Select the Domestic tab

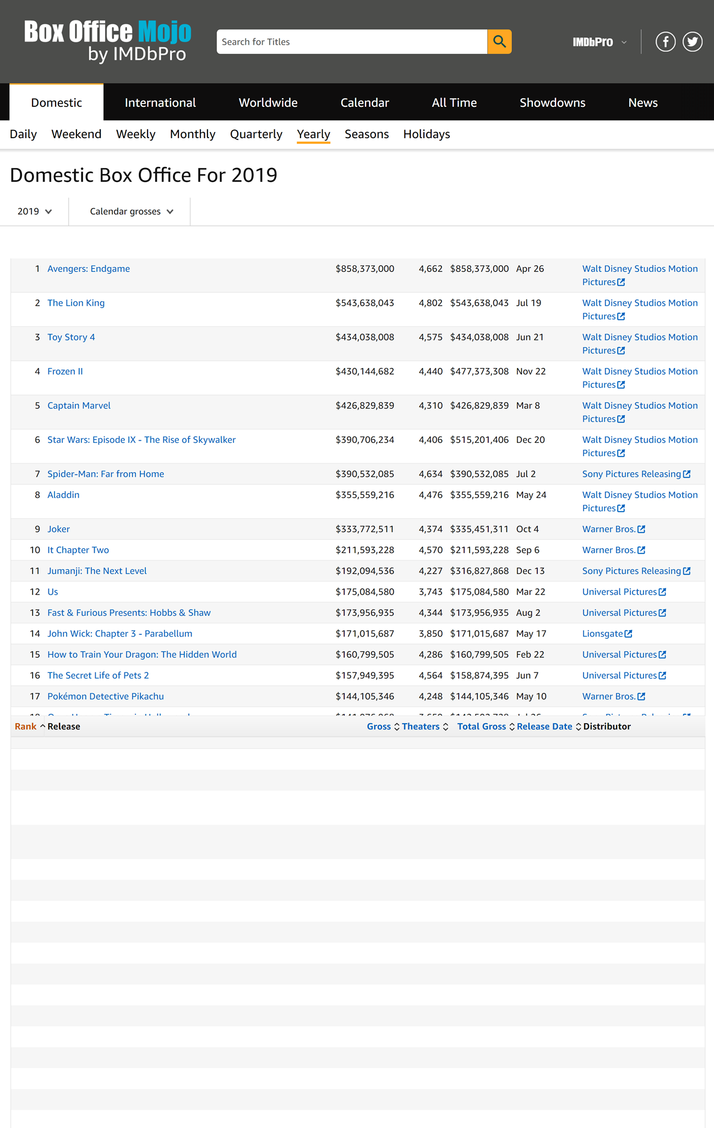coord(56,102)
